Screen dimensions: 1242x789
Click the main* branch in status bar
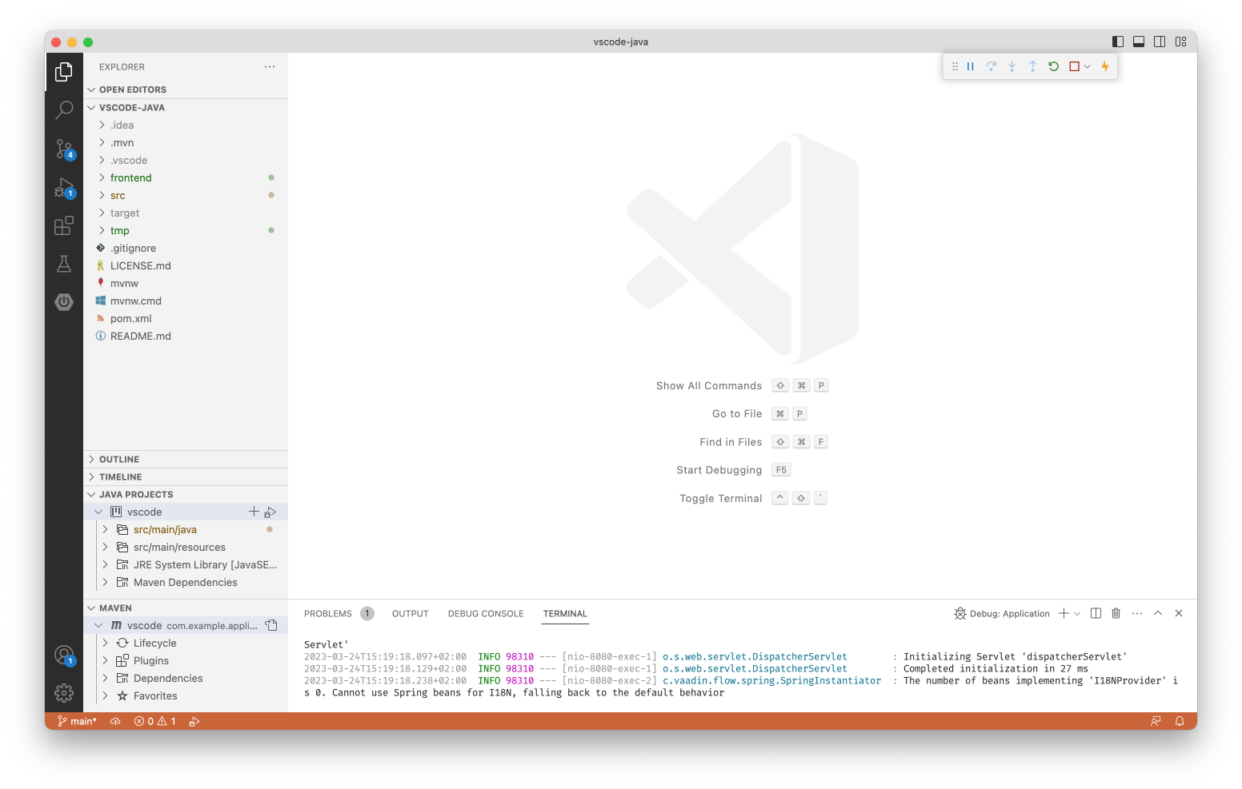point(78,721)
